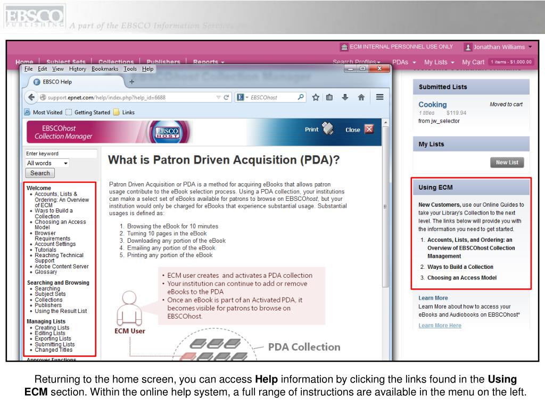This screenshot has width=545, height=408.
Task: Open the Tools menu
Action: click(130, 69)
